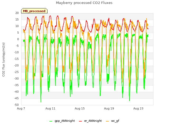
Task: Click the Aug 23 x-axis label
Action: click(138, 108)
